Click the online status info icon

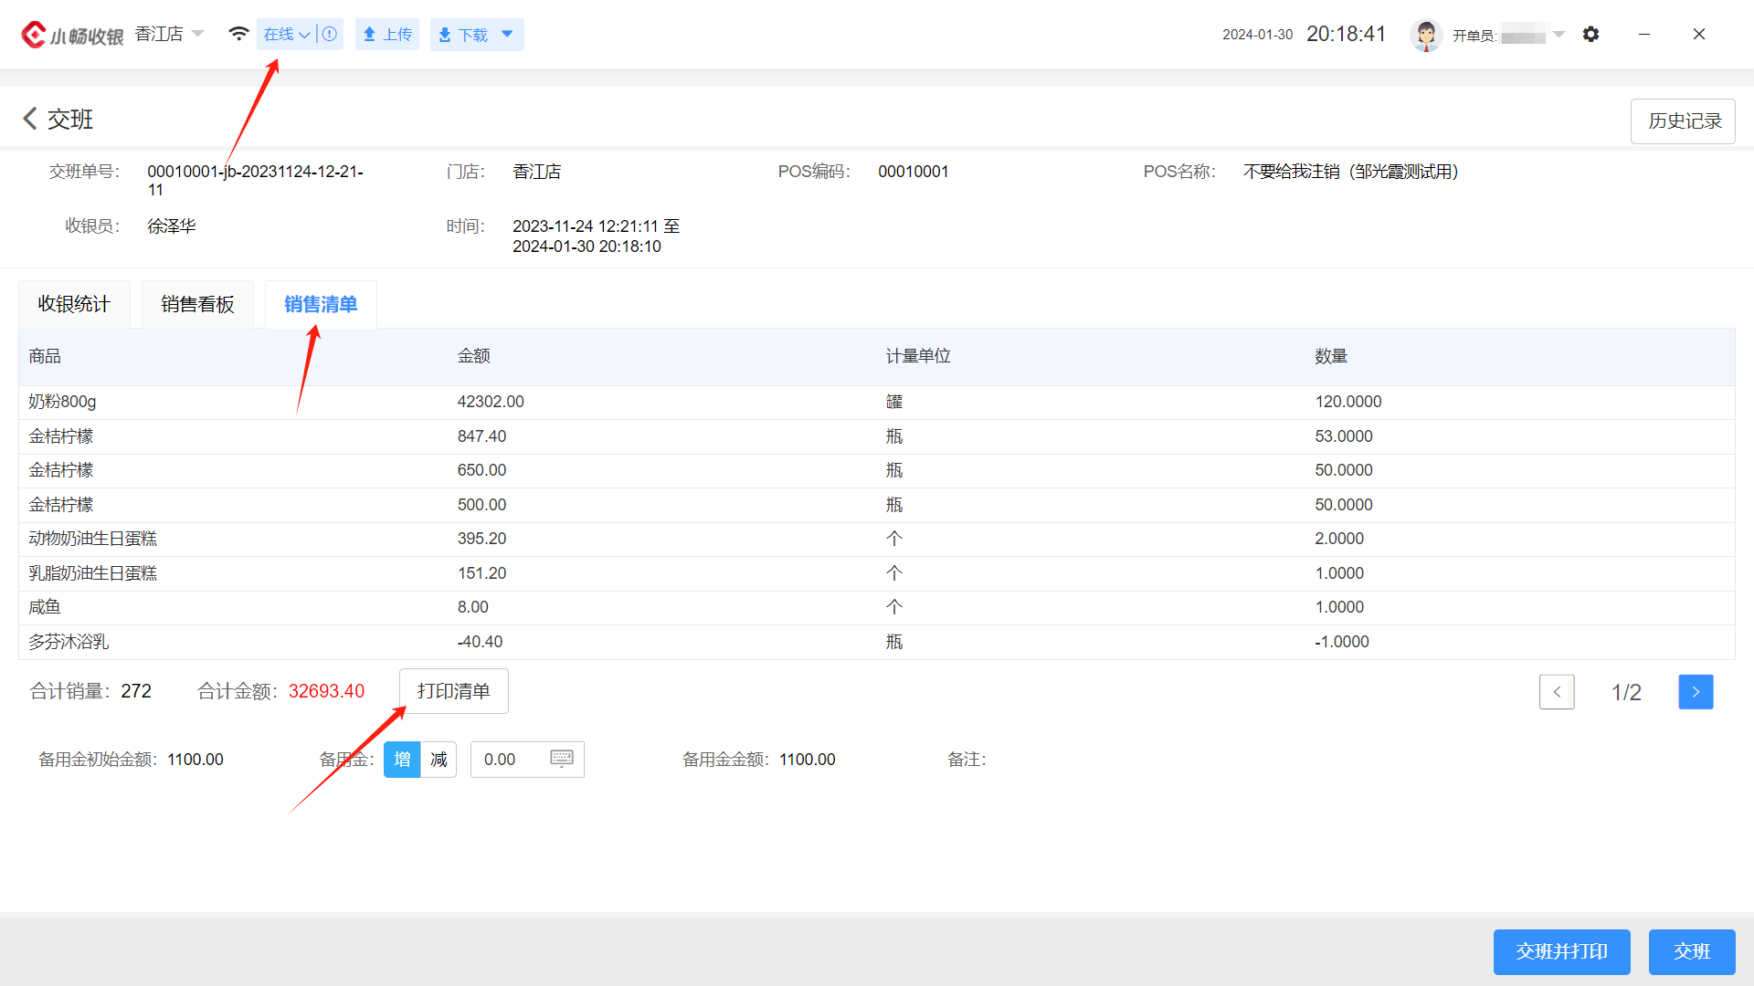click(331, 34)
